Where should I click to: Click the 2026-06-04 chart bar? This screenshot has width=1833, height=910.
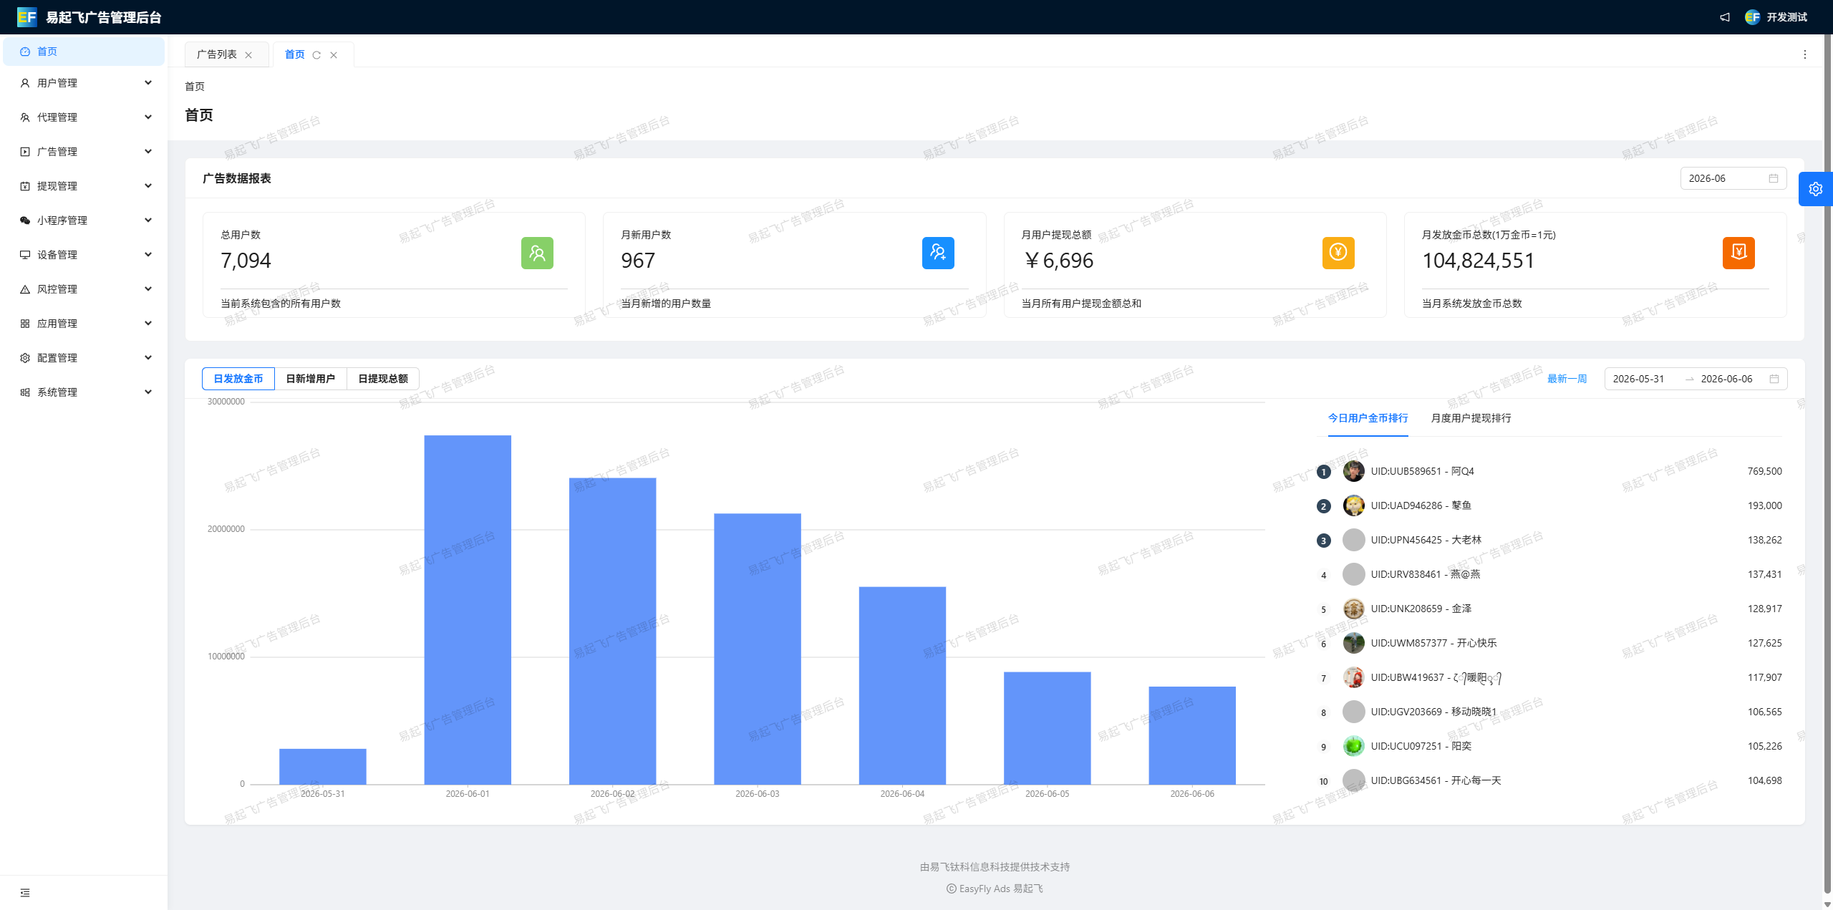(x=902, y=685)
